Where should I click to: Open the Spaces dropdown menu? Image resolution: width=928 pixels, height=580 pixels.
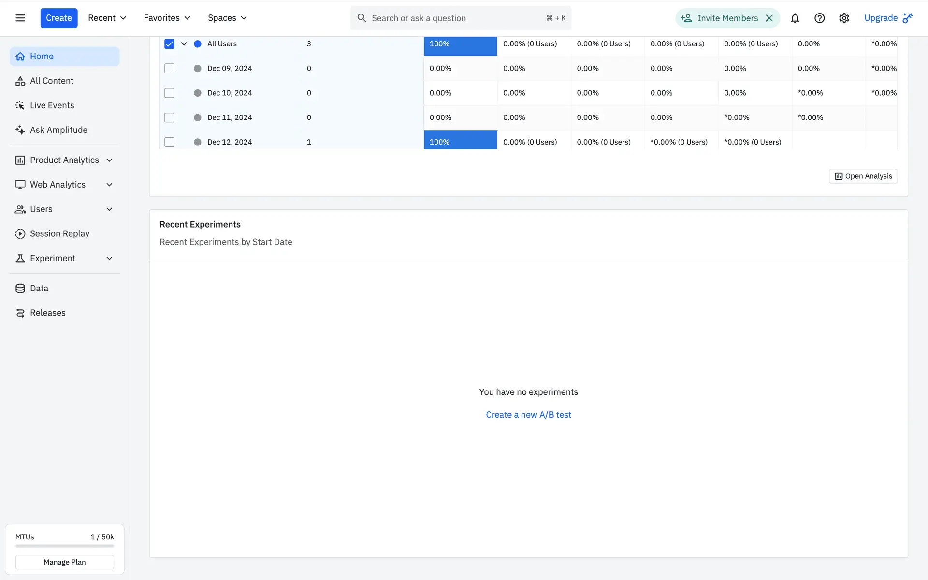(x=227, y=18)
